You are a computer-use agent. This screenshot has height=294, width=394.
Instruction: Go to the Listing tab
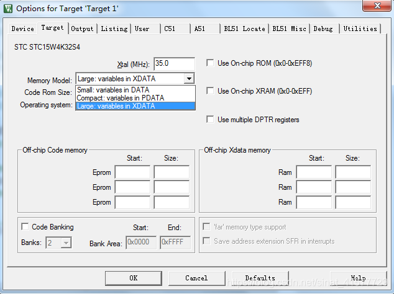click(x=114, y=29)
